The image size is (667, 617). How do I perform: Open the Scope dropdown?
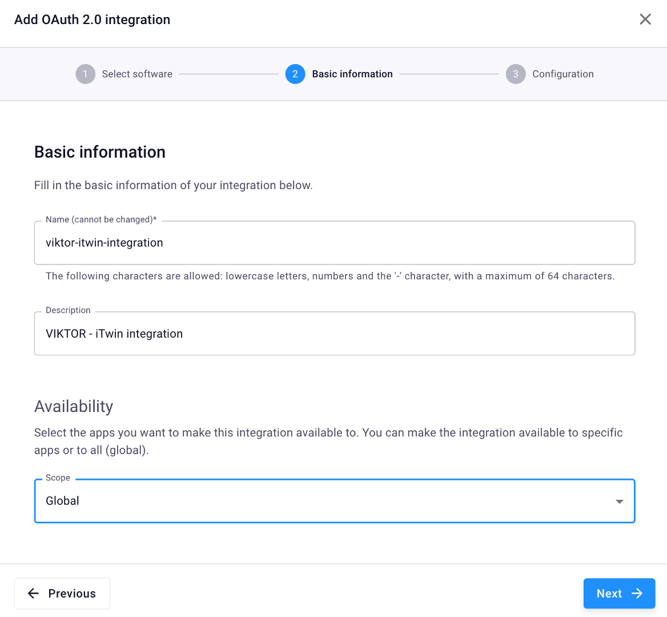pyautogui.click(x=334, y=501)
